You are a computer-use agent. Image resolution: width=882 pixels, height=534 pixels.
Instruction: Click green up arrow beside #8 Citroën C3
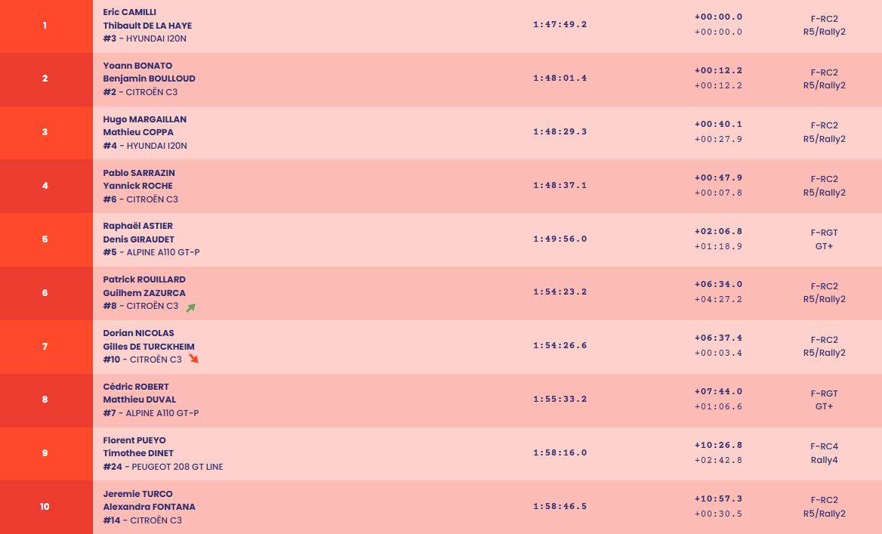191,307
